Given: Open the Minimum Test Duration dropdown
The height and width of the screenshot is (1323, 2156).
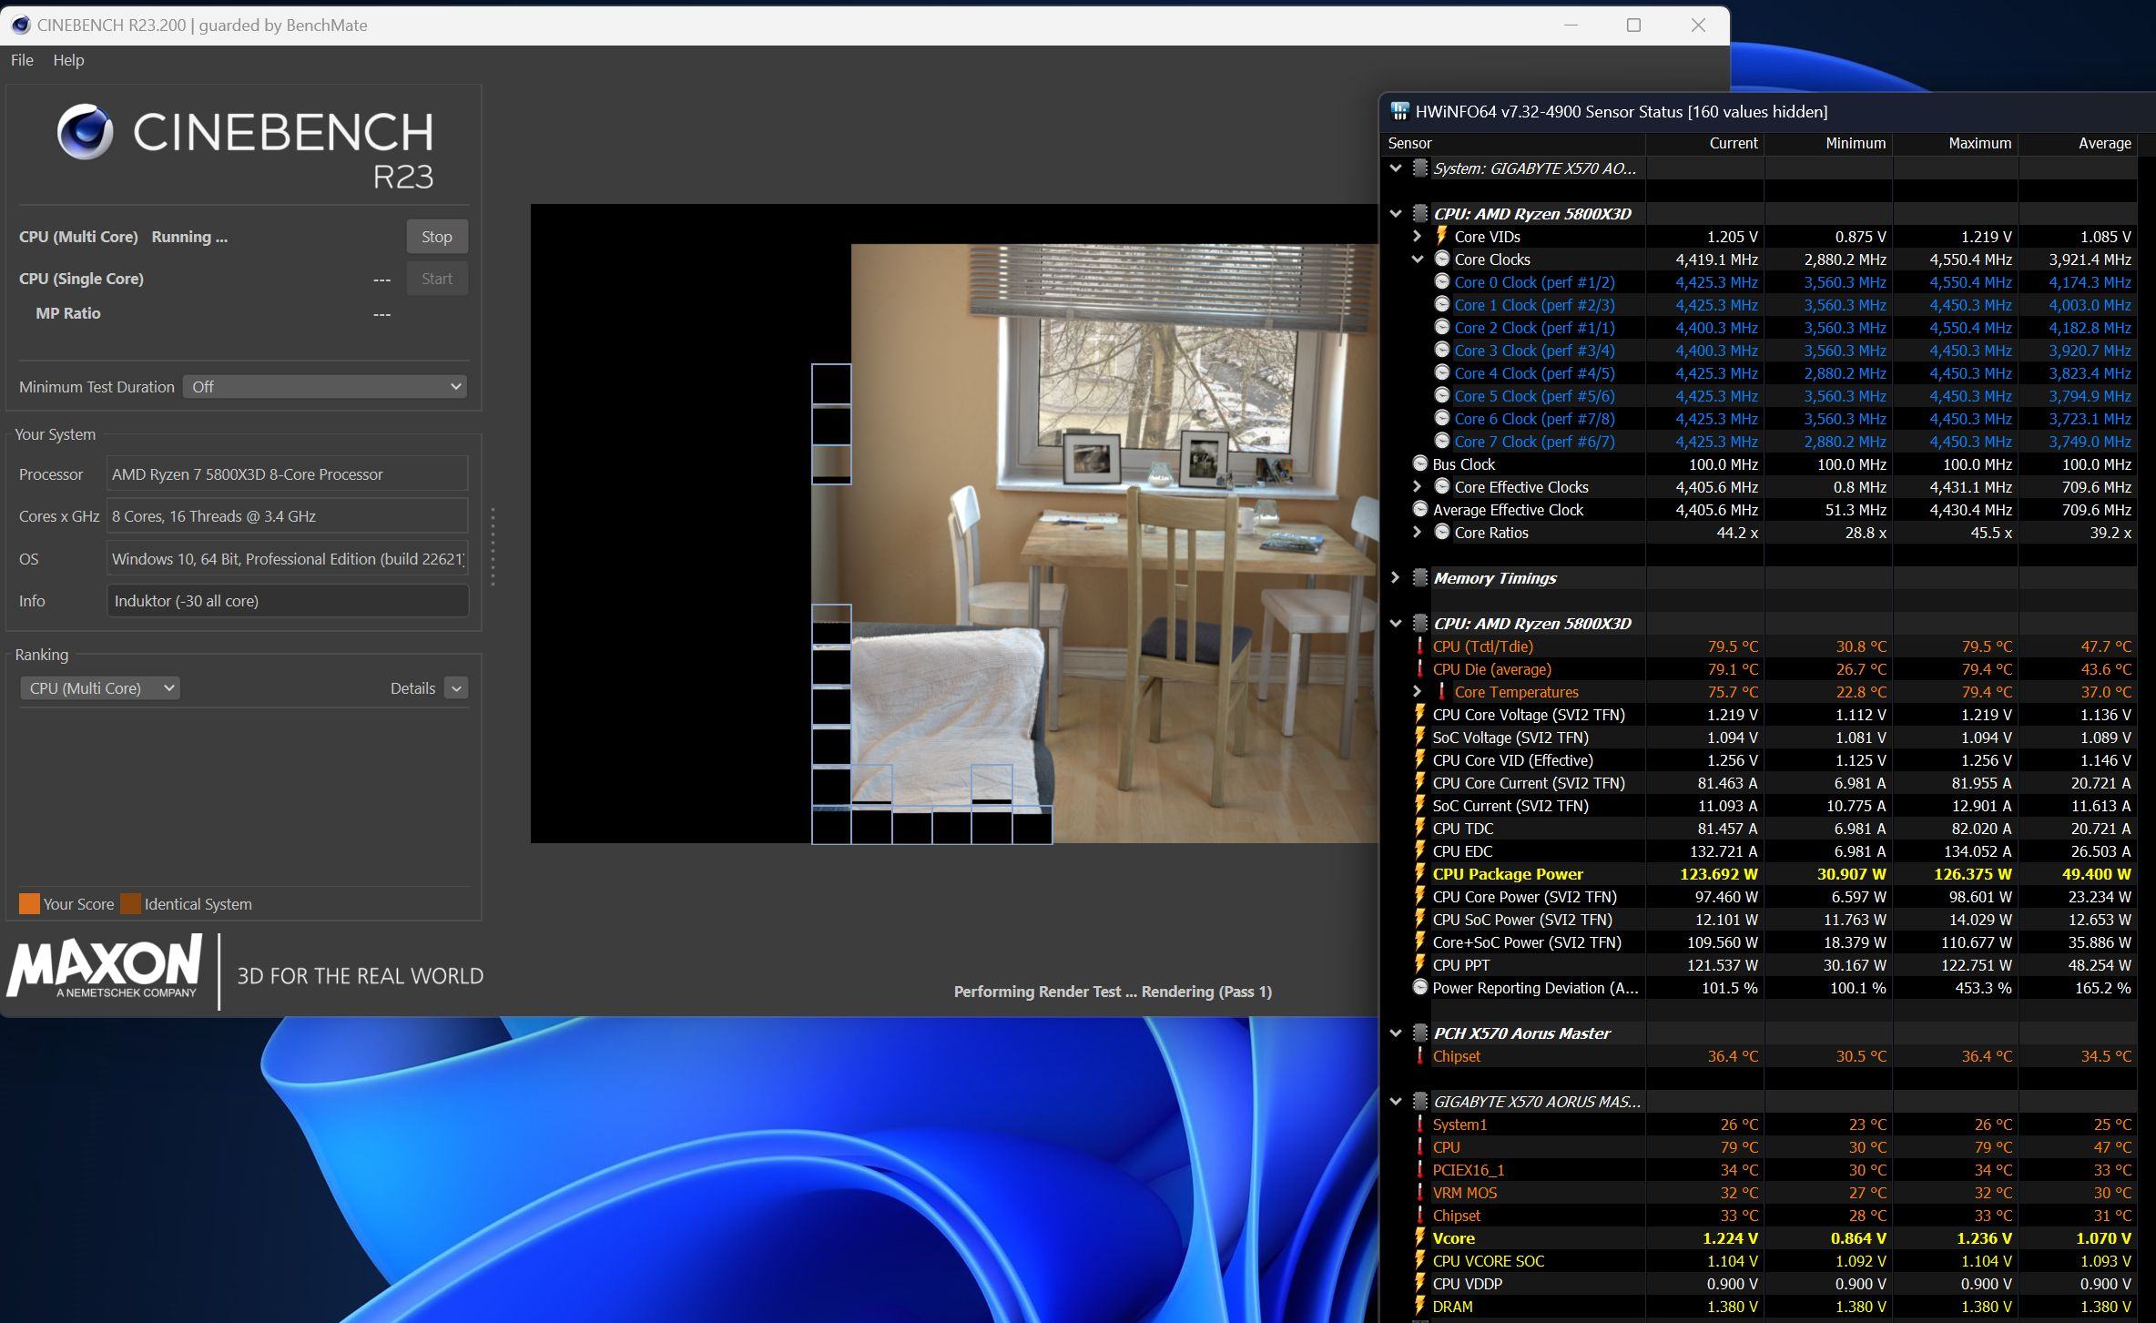Looking at the screenshot, I should point(323,387).
